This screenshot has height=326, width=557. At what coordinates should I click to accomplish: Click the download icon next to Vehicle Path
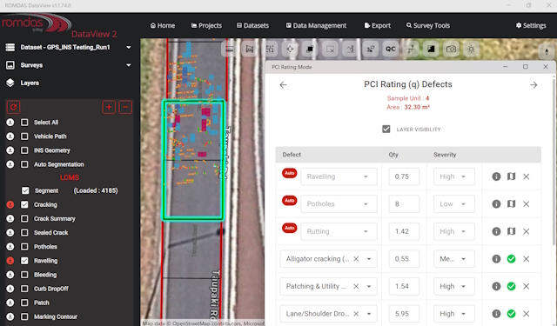pyautogui.click(x=10, y=136)
